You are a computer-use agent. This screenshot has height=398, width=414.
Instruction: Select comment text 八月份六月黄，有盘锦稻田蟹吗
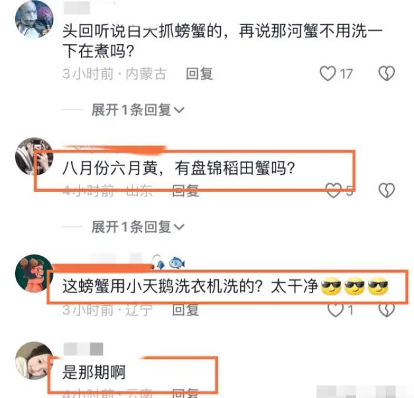179,168
